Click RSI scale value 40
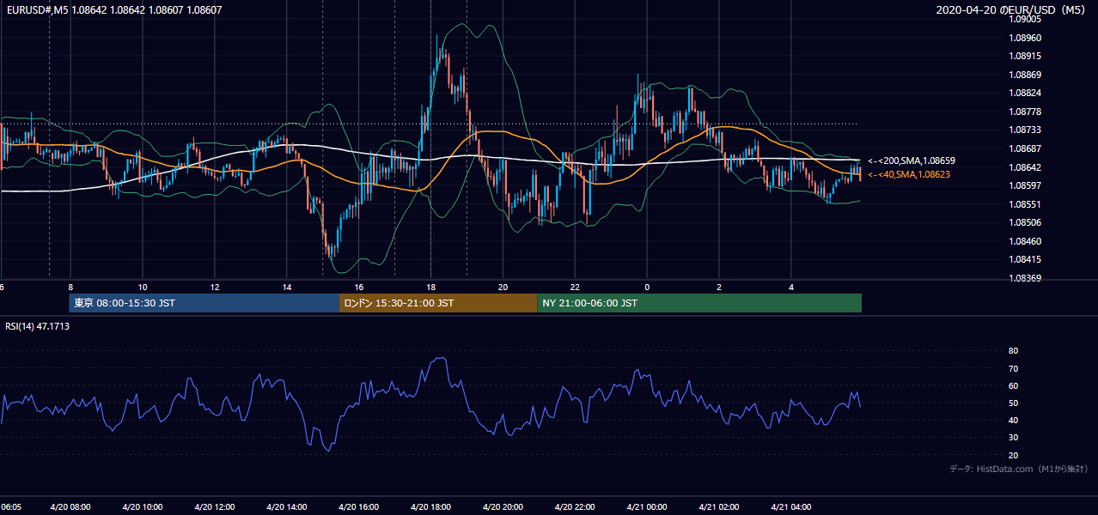This screenshot has width=1098, height=515. point(1013,420)
